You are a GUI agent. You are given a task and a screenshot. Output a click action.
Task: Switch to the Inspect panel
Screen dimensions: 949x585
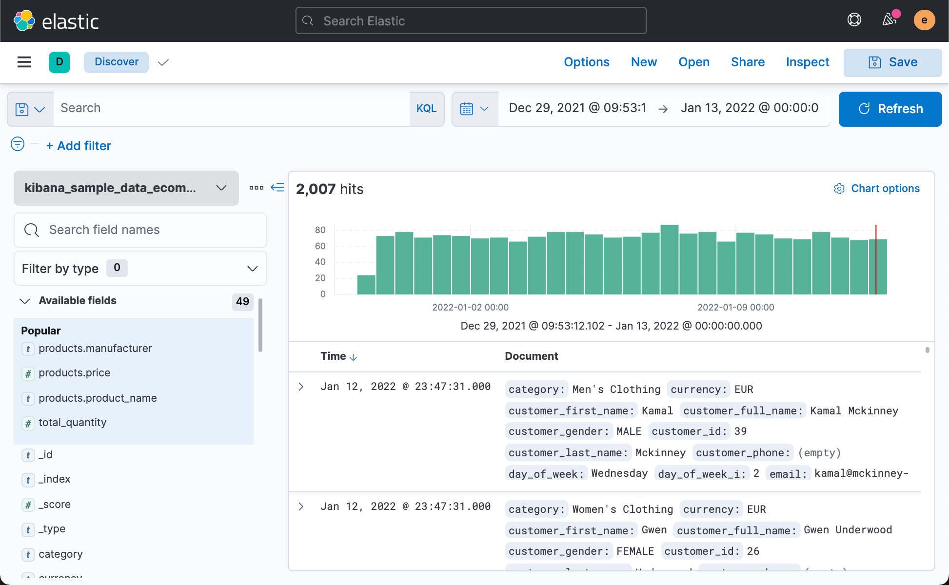coord(808,62)
